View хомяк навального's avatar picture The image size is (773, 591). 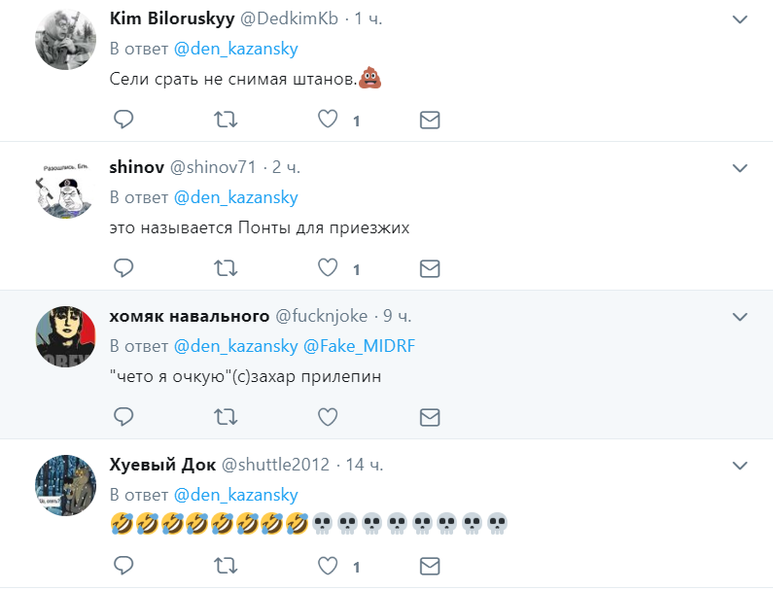click(x=65, y=337)
